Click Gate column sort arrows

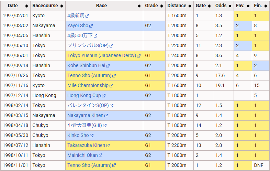tap(210, 6)
